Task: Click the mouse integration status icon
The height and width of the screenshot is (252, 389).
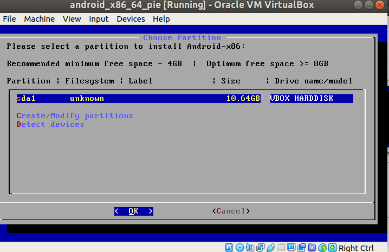Action: click(322, 247)
